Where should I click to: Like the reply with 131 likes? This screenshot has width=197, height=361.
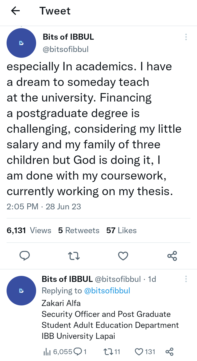tap(139, 352)
